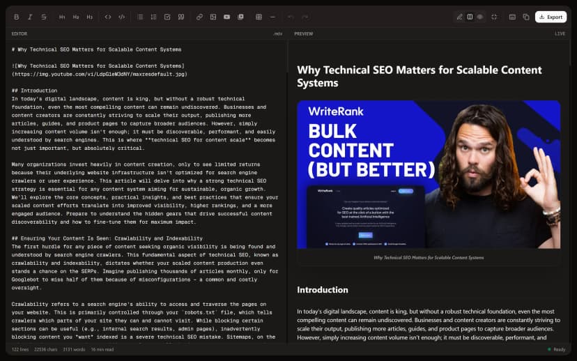577x361 pixels.
Task: Insert a numbered list
Action: [x=154, y=17]
